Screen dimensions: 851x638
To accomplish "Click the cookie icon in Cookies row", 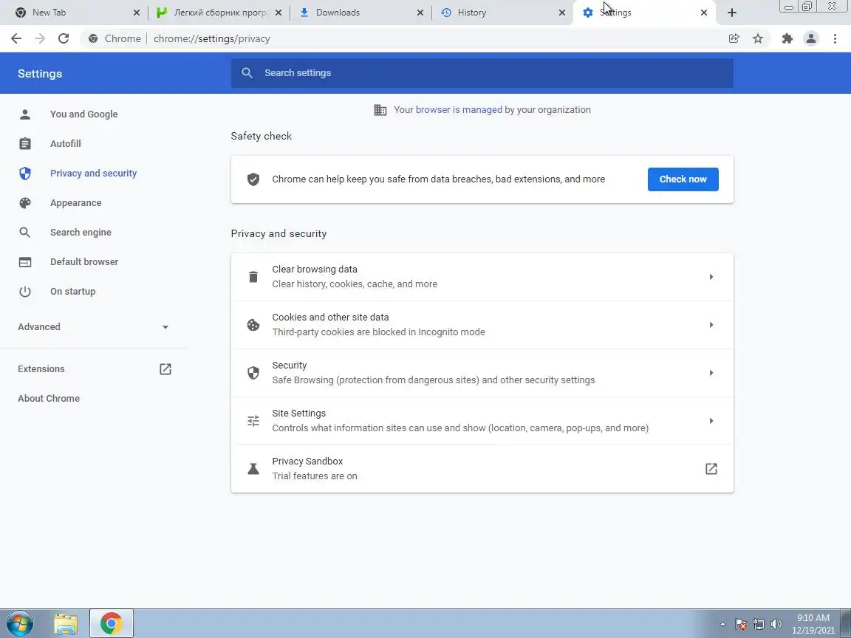I will pos(253,325).
